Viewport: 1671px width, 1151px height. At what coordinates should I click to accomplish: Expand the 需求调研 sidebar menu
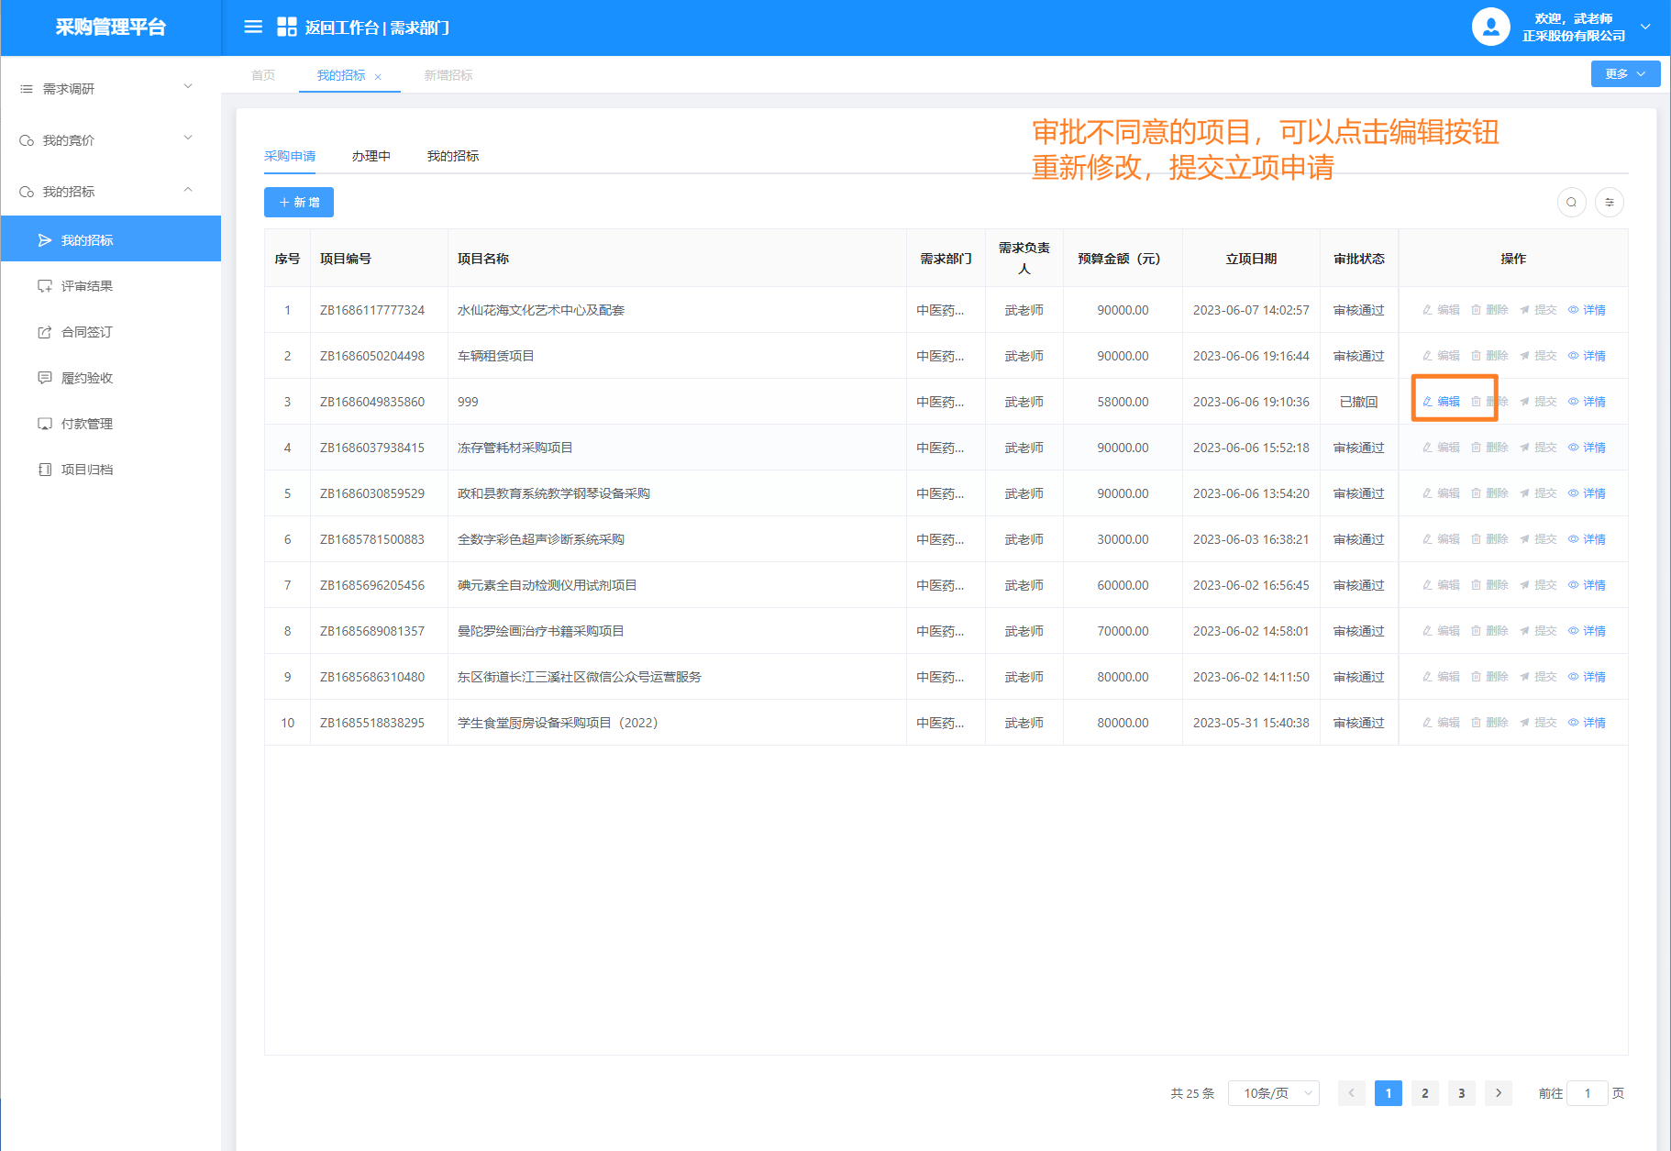[x=110, y=88]
